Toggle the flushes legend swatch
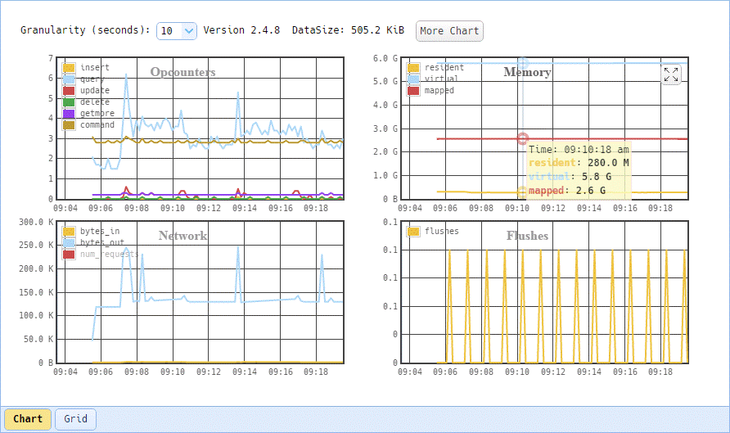 (x=413, y=232)
